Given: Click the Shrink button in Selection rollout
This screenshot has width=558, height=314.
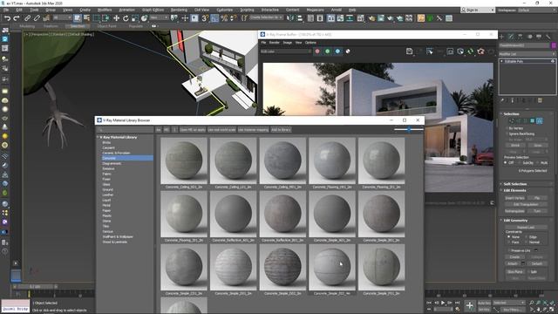Looking at the screenshot, I should [x=515, y=146].
